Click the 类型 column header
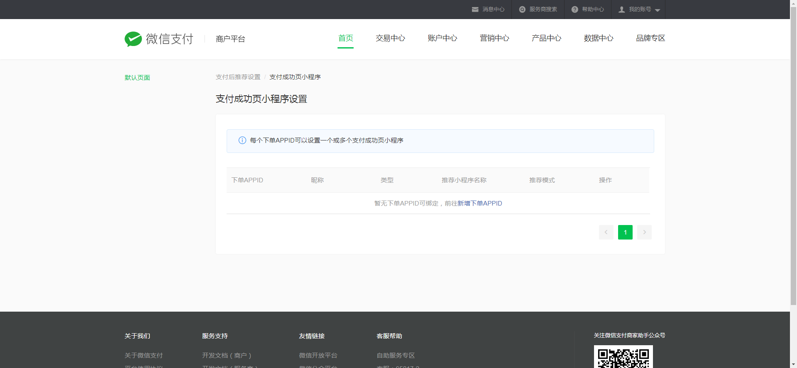Image resolution: width=797 pixels, height=368 pixels. point(387,180)
